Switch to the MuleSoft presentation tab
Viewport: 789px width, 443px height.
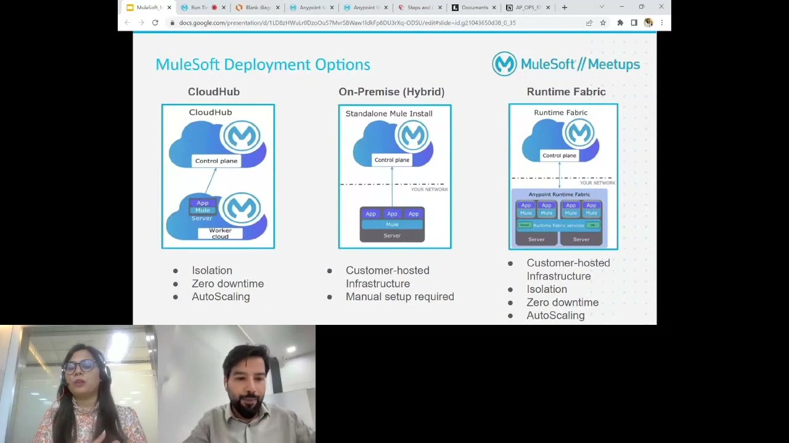click(148, 7)
